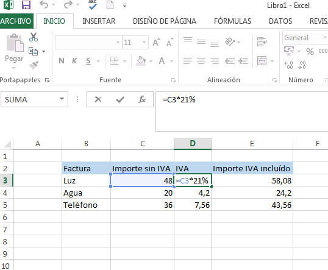Toggle Bold (N) formatting
This screenshot has width=328, height=270.
[x=62, y=61]
